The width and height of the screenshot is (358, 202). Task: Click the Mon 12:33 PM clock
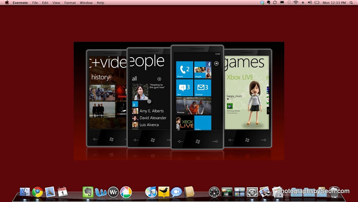pos(334,3)
